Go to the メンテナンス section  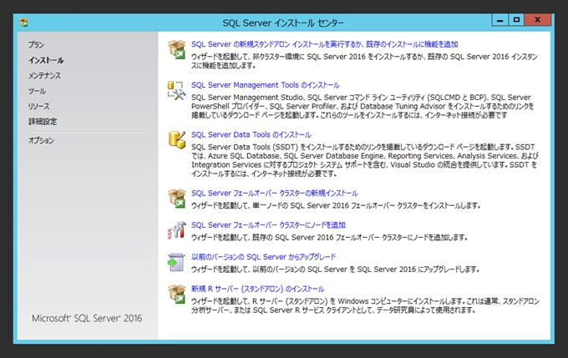(x=44, y=76)
